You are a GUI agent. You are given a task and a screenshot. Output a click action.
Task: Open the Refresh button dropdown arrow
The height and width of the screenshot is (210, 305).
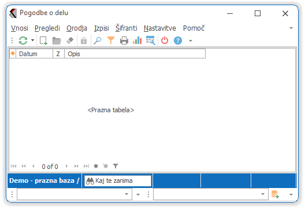(33, 40)
